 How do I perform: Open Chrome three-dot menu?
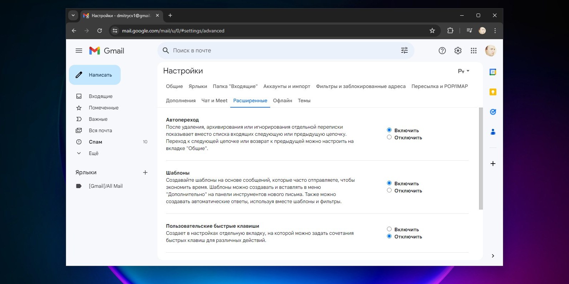click(x=495, y=31)
